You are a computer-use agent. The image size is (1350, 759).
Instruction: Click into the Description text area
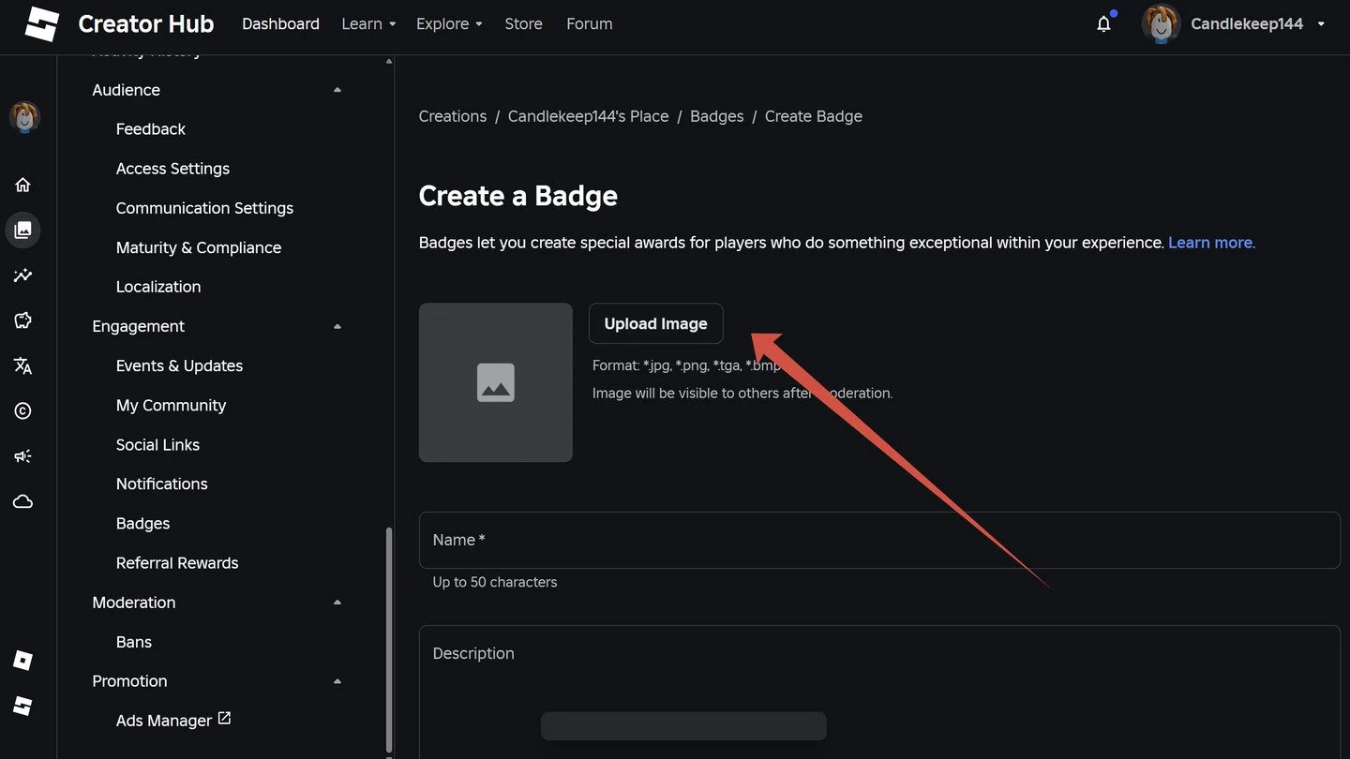pyautogui.click(x=879, y=692)
